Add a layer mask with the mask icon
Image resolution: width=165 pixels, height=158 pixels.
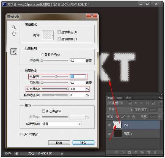coord(129,152)
